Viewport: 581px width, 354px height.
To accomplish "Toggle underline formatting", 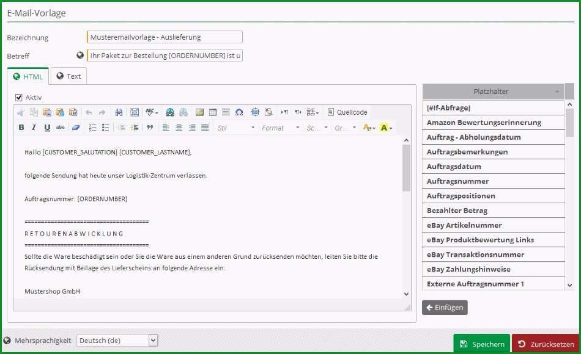I will (47, 128).
